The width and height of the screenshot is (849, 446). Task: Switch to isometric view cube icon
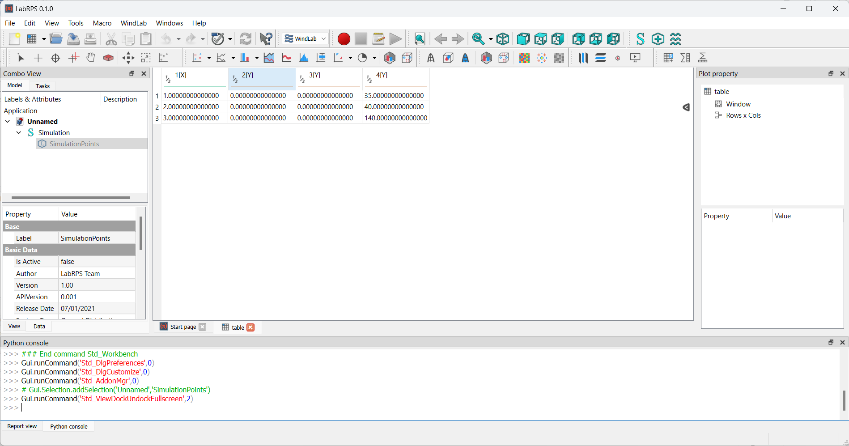(503, 39)
